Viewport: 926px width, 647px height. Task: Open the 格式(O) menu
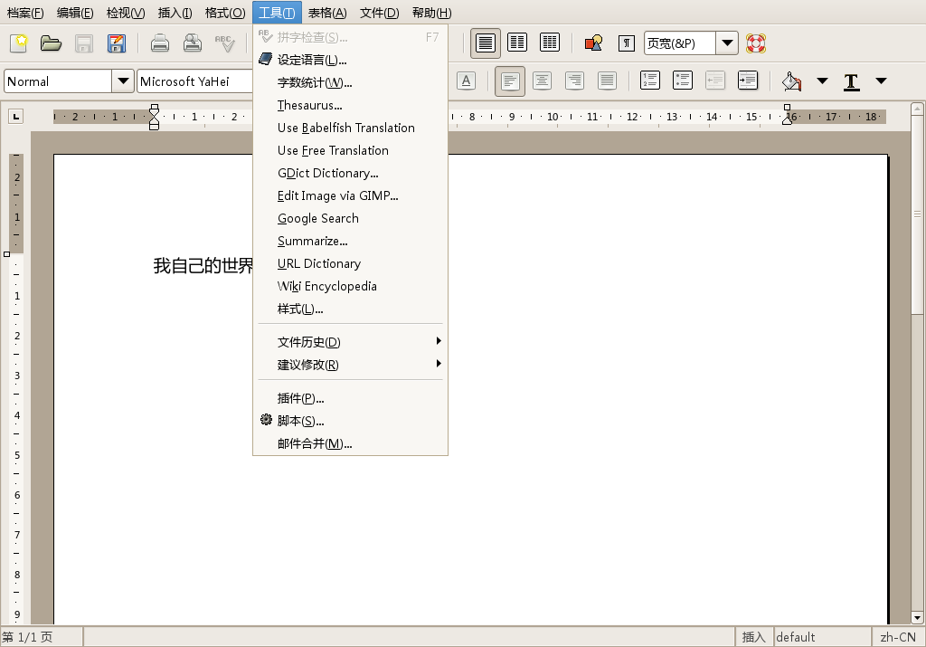pos(225,13)
